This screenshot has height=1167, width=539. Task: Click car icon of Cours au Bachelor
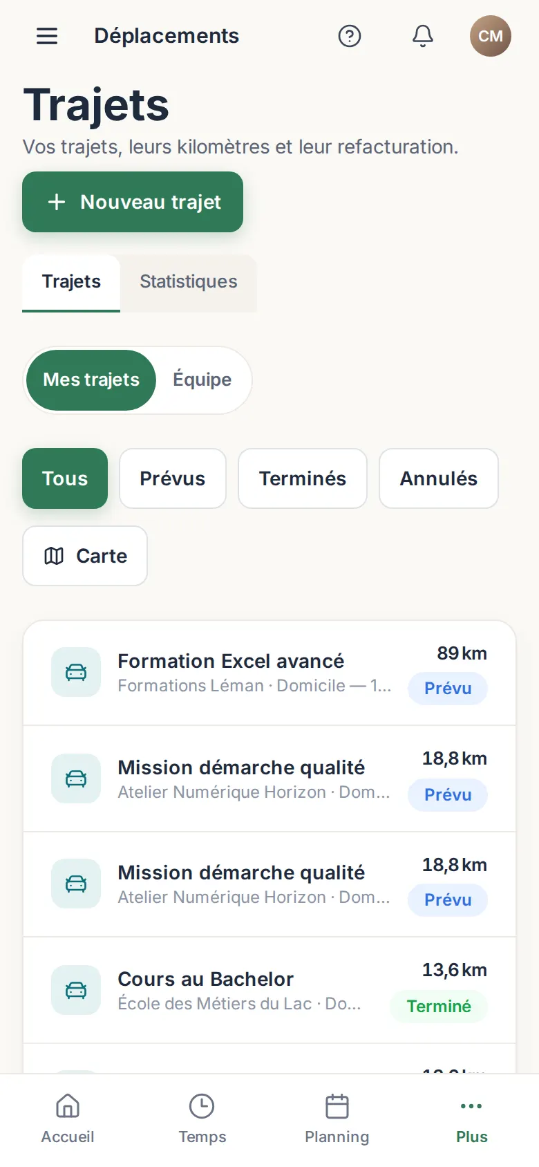click(76, 990)
